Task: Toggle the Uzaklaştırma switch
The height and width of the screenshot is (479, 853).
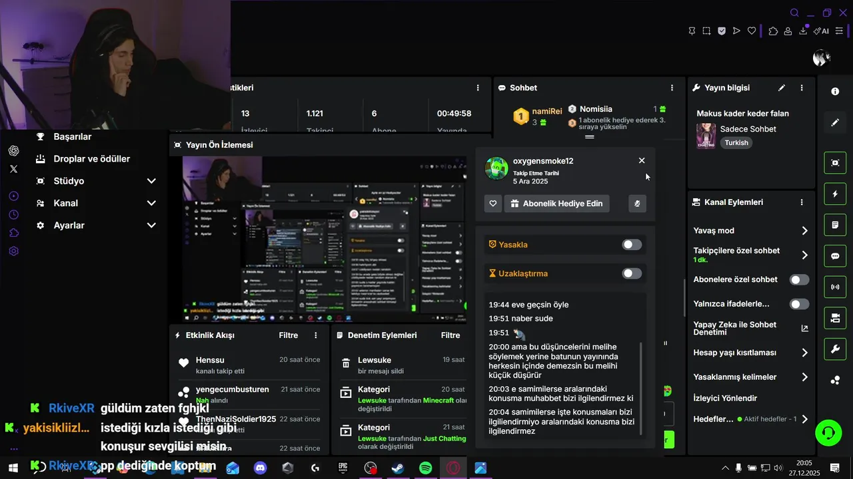Action: (632, 273)
